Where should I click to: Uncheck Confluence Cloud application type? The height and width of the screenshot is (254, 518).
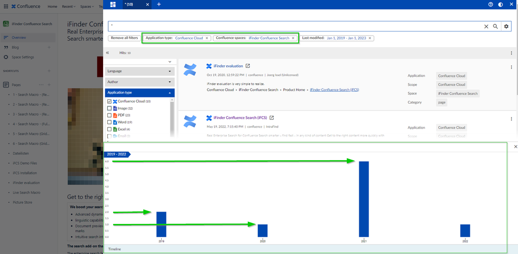[109, 102]
